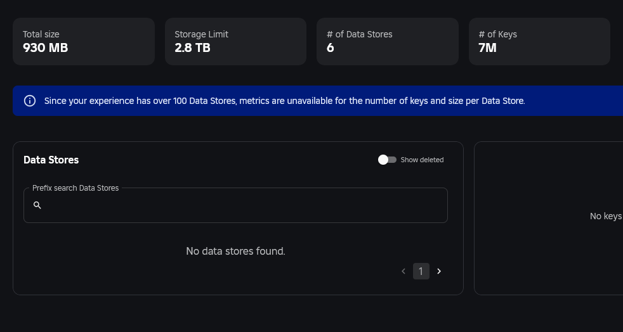The image size is (623, 332).
Task: Click the 'Prefix search Data Stores' floating label
Action: pyautogui.click(x=75, y=188)
